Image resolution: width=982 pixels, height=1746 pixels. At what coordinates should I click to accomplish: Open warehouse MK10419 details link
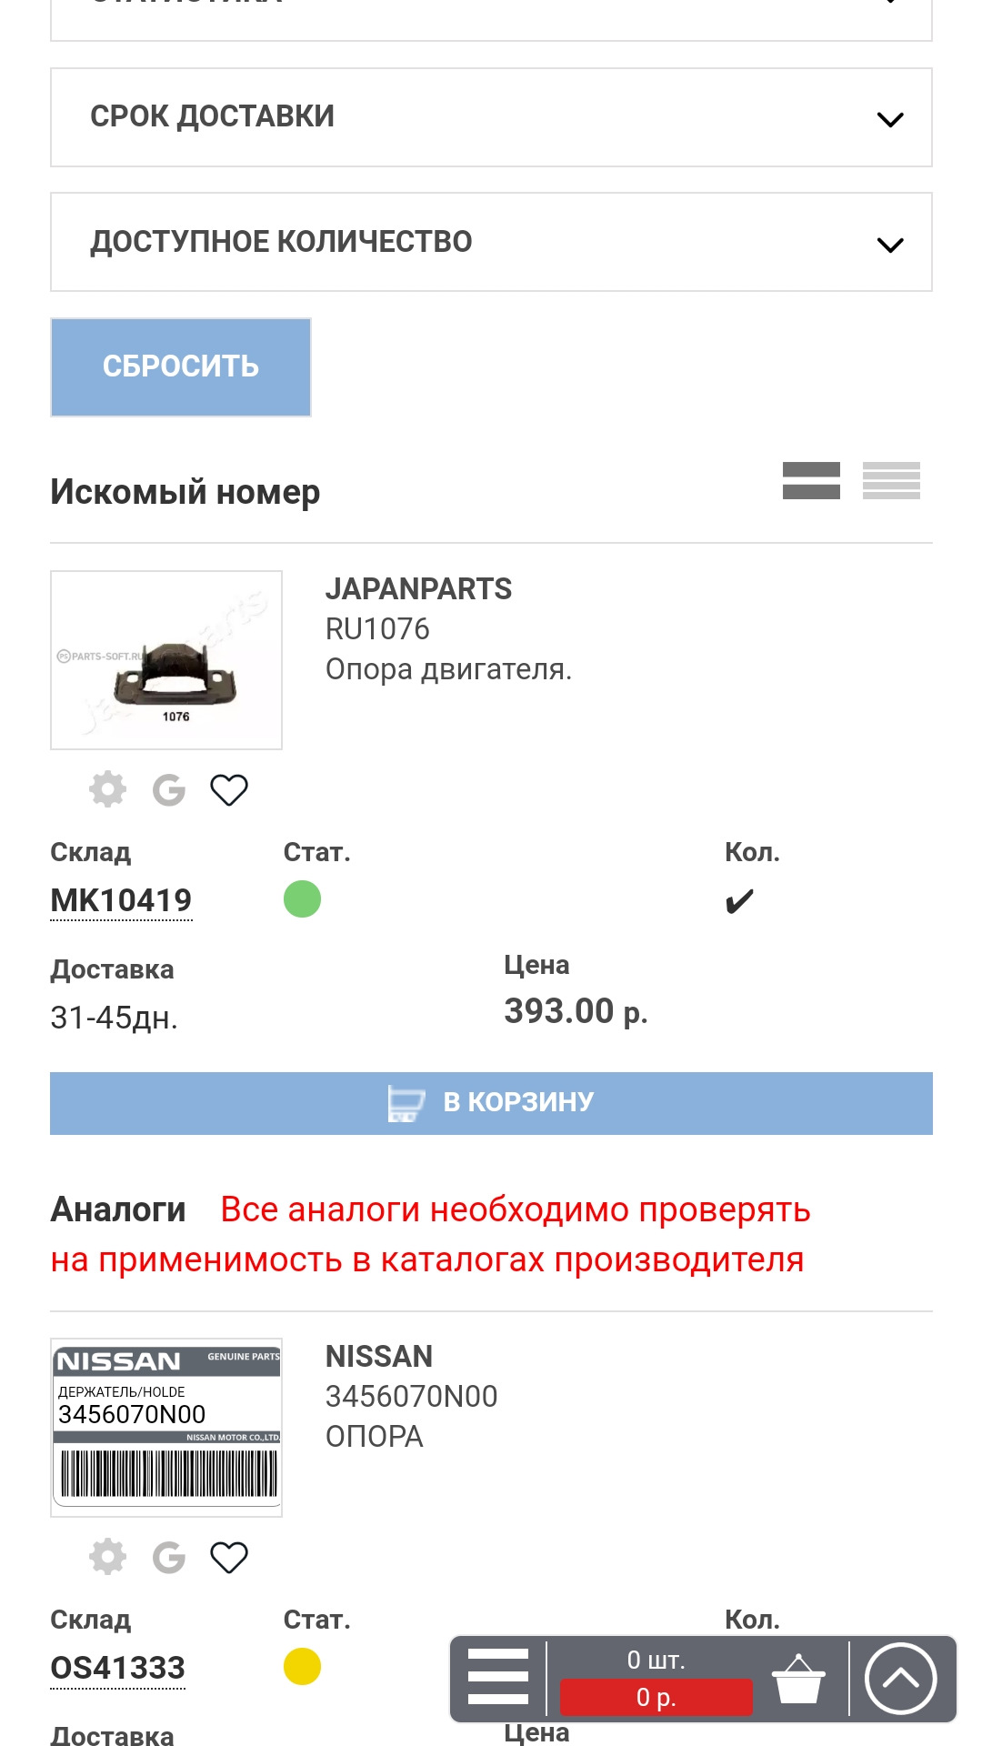[x=121, y=900]
